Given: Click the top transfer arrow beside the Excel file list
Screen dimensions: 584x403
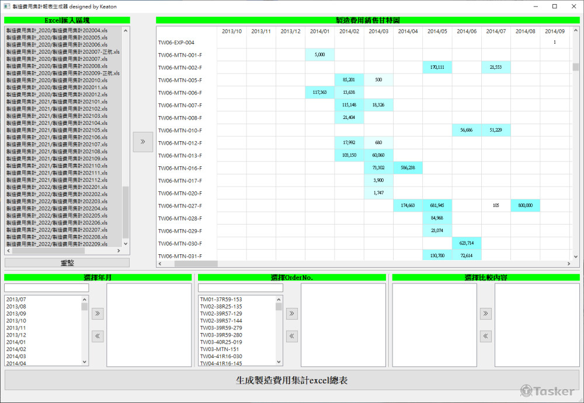Looking at the screenshot, I should (x=142, y=142).
